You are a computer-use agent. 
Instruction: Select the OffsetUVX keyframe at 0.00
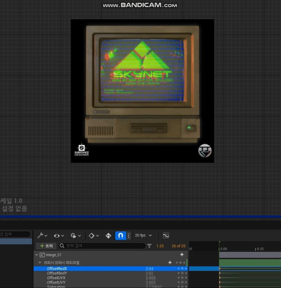click(220, 278)
